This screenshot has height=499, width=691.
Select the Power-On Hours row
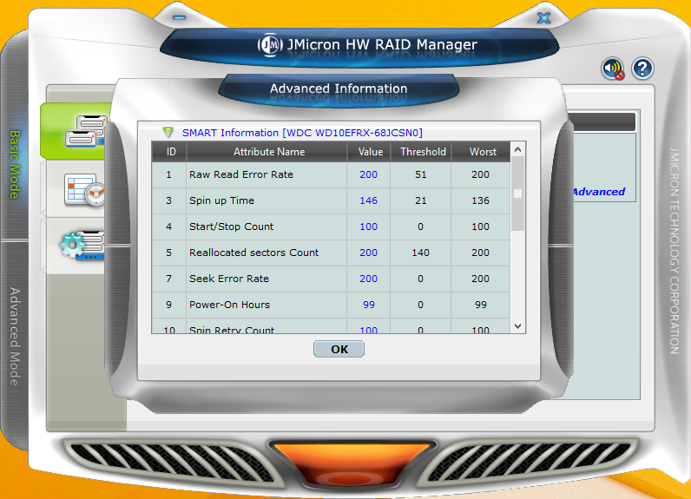331,305
